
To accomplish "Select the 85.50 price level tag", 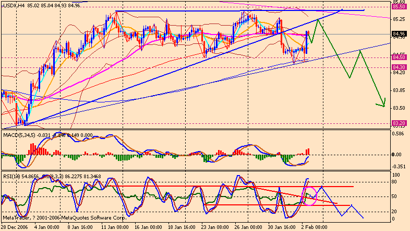I will point(399,7).
